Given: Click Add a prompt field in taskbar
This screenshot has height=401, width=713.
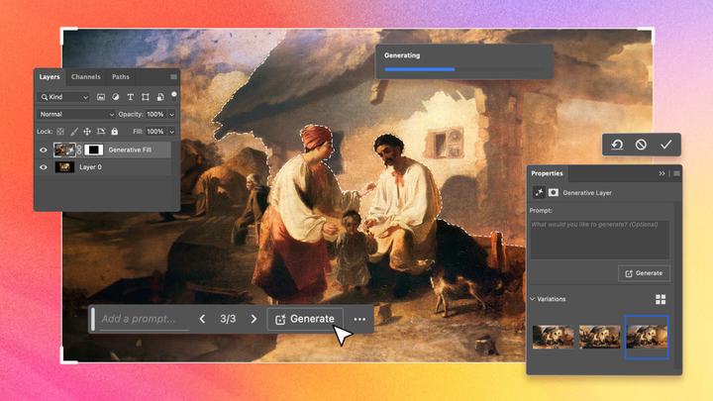Looking at the screenshot, I should click(x=145, y=319).
